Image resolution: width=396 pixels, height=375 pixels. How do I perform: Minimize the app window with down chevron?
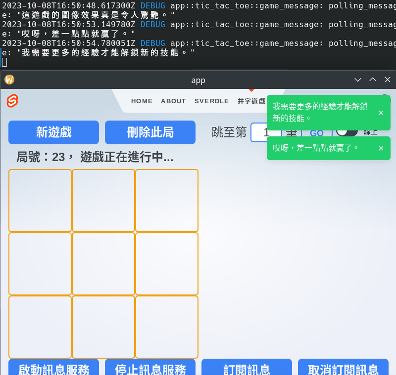[x=357, y=80]
